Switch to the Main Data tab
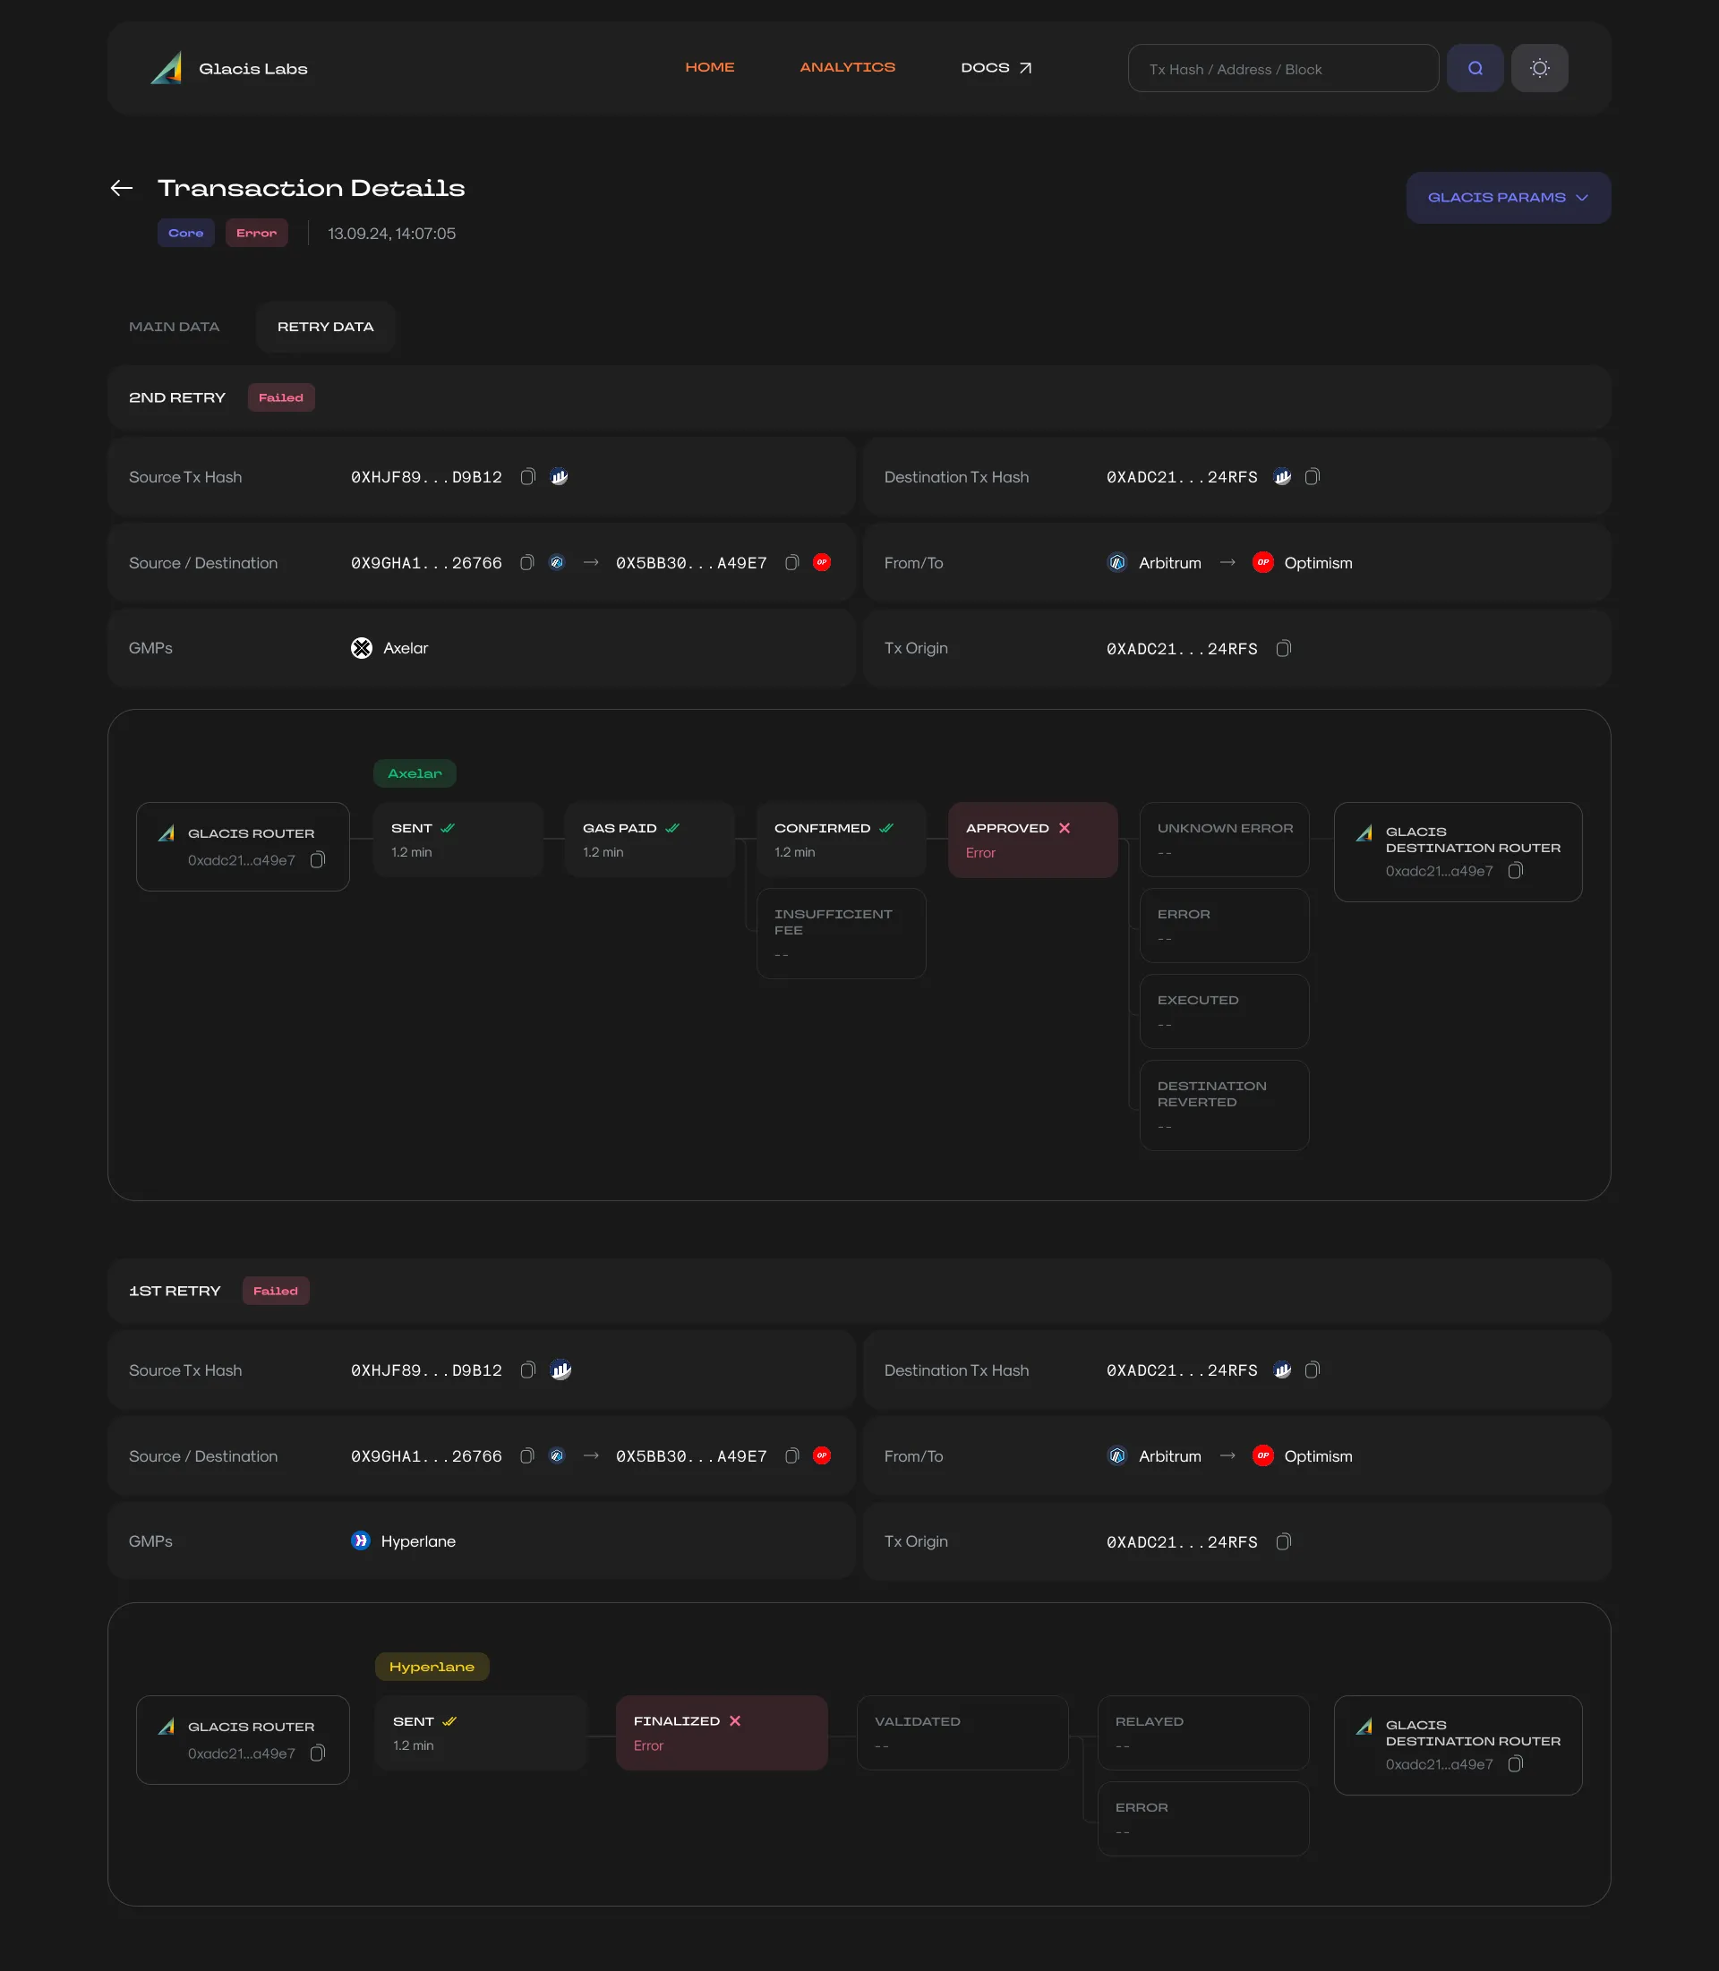The width and height of the screenshot is (1719, 1971). [x=175, y=327]
